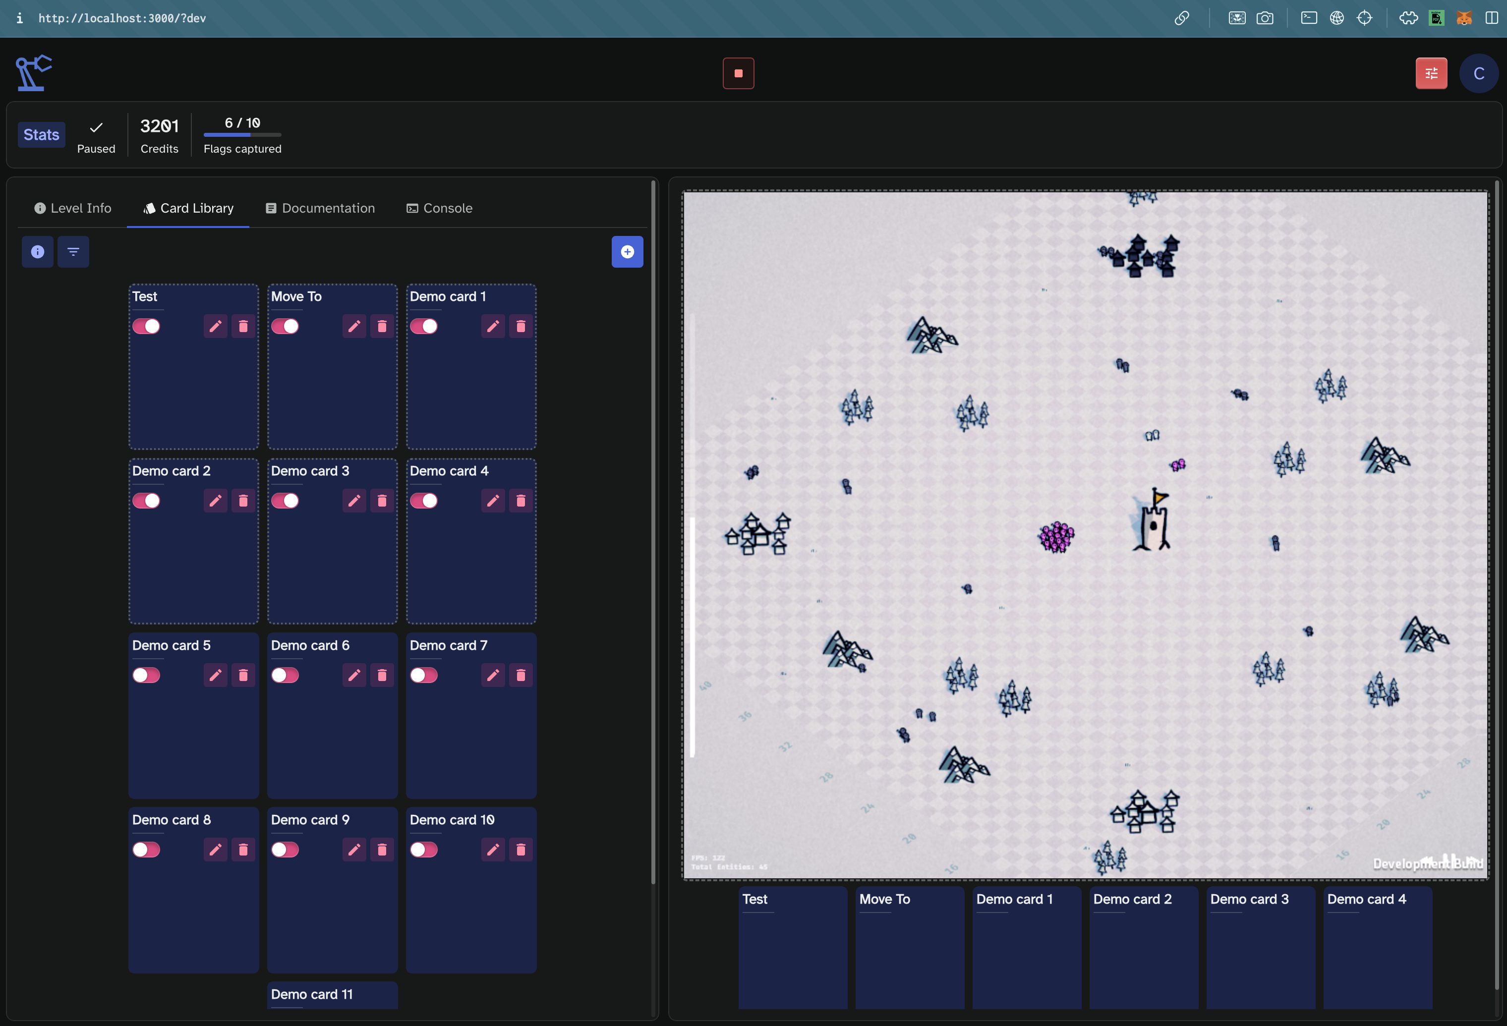Open the card filter button
The height and width of the screenshot is (1026, 1507).
[x=73, y=252]
